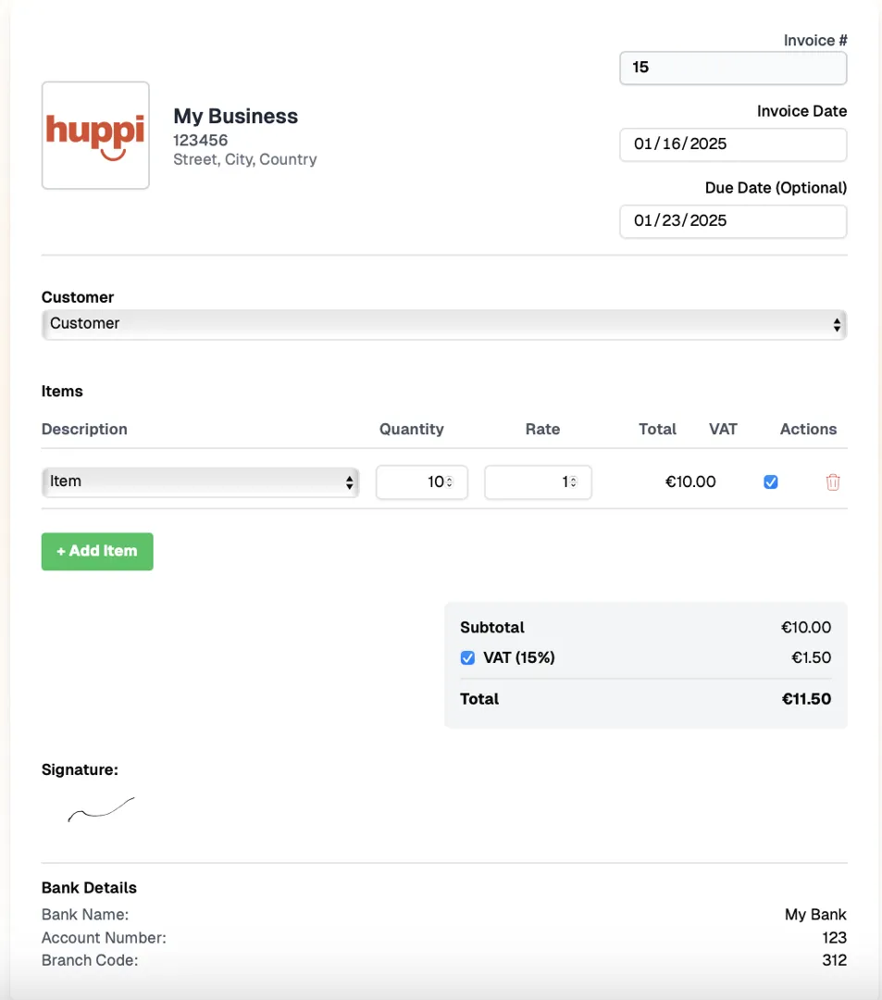Open the Item description dropdown

point(200,481)
